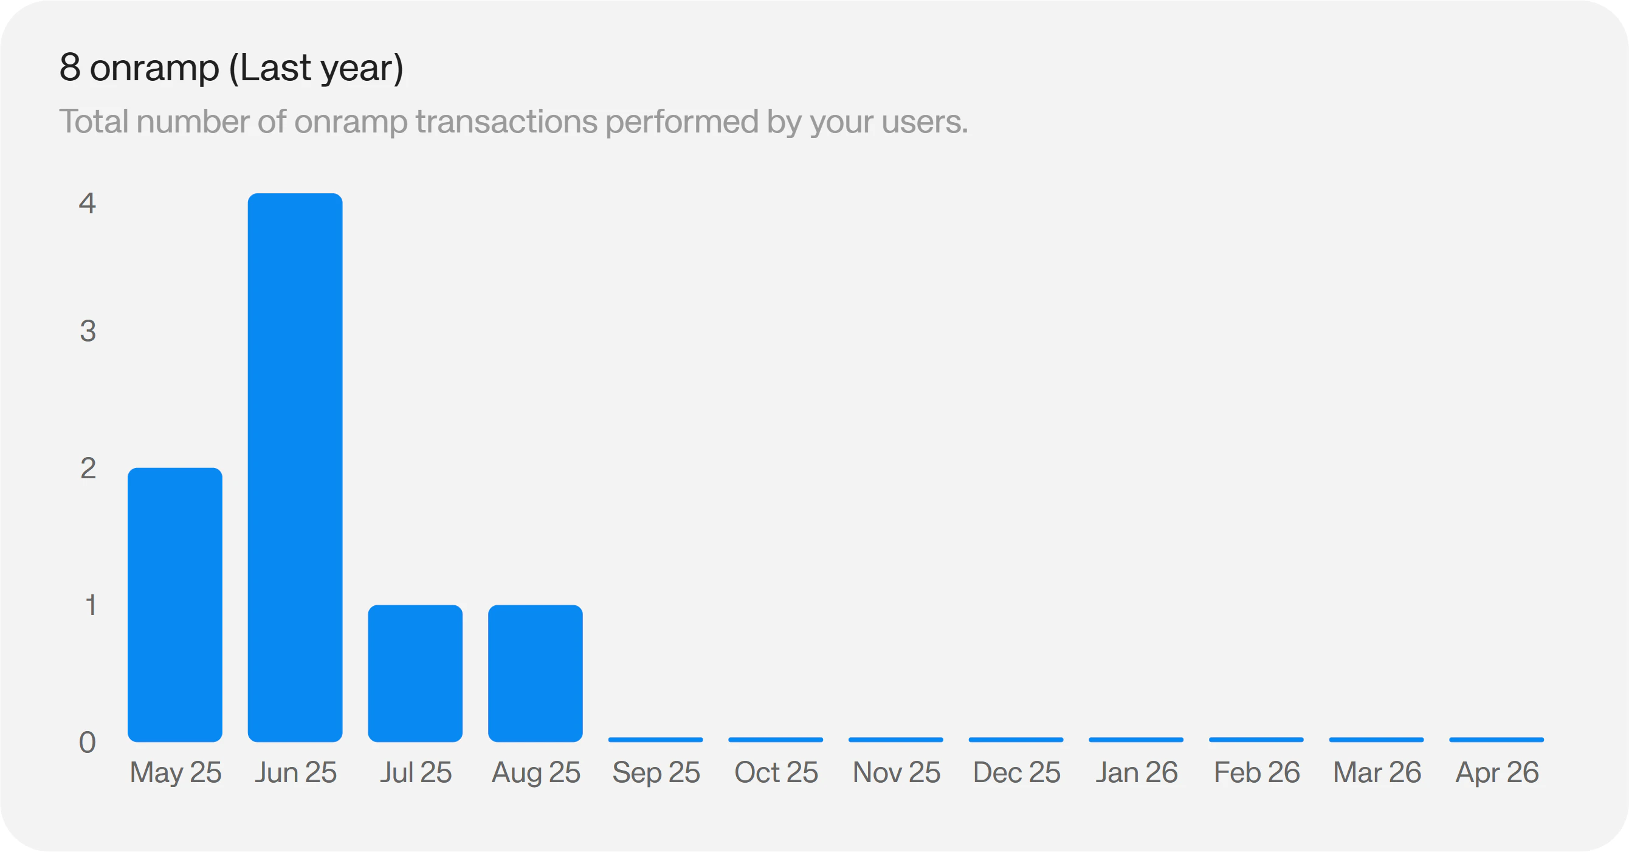
Task: Click the y-axis label 4
Action: (x=88, y=204)
